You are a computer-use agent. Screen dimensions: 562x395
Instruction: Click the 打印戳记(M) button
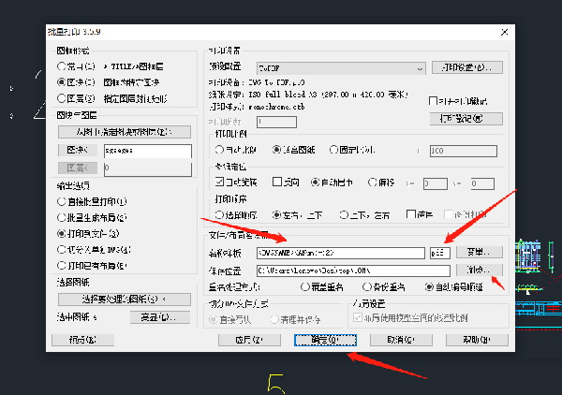point(466,119)
